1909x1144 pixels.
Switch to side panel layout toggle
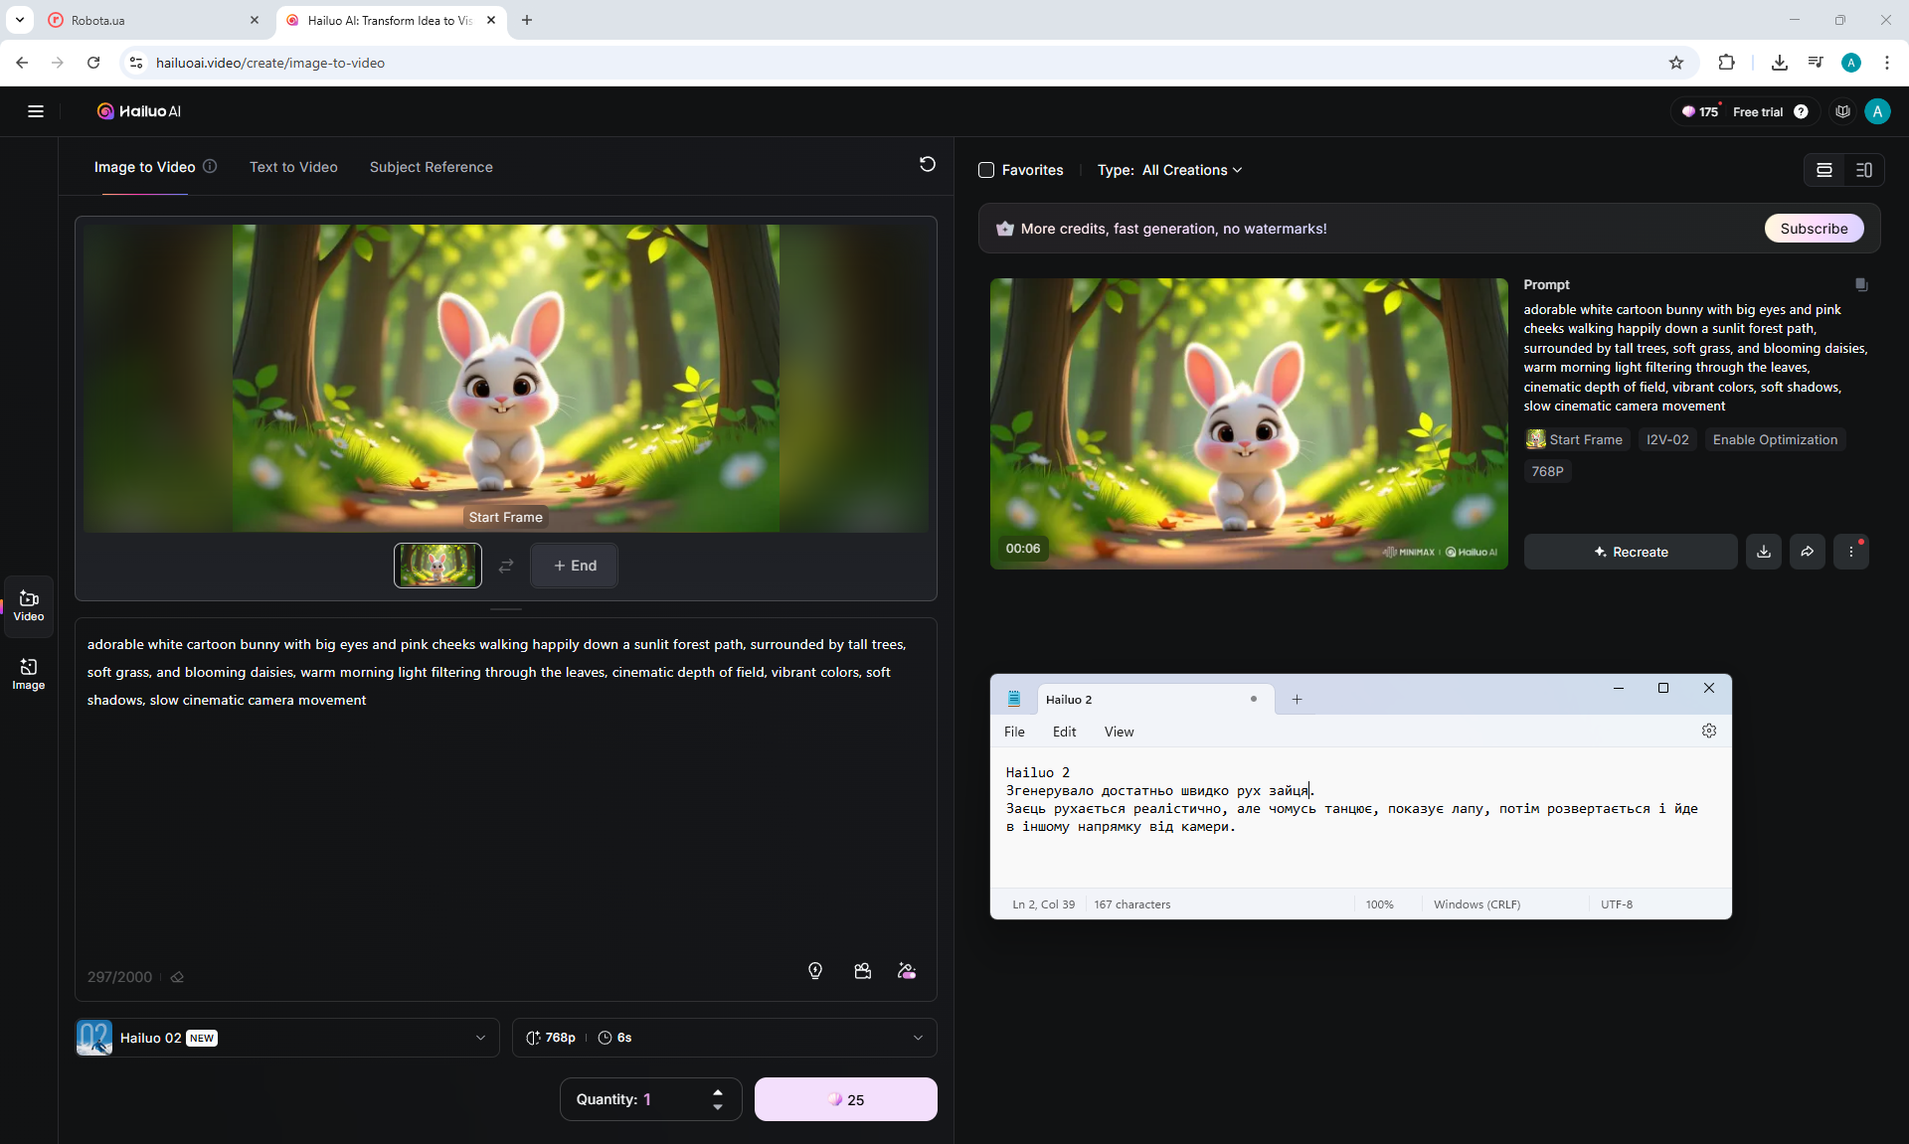coord(1864,170)
